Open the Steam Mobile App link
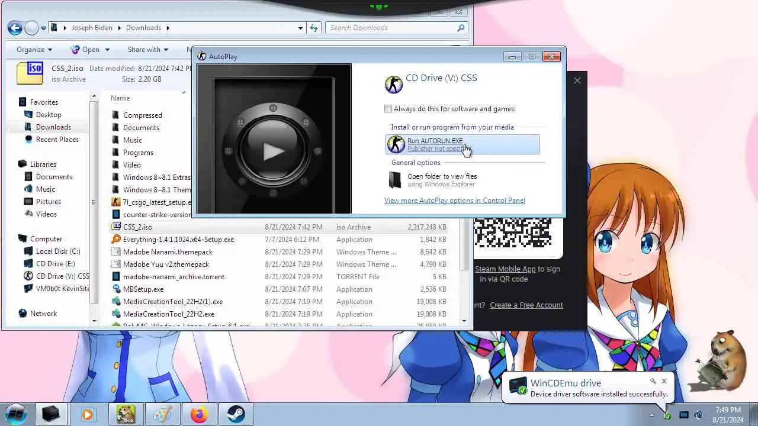The image size is (758, 426). pyautogui.click(x=505, y=269)
